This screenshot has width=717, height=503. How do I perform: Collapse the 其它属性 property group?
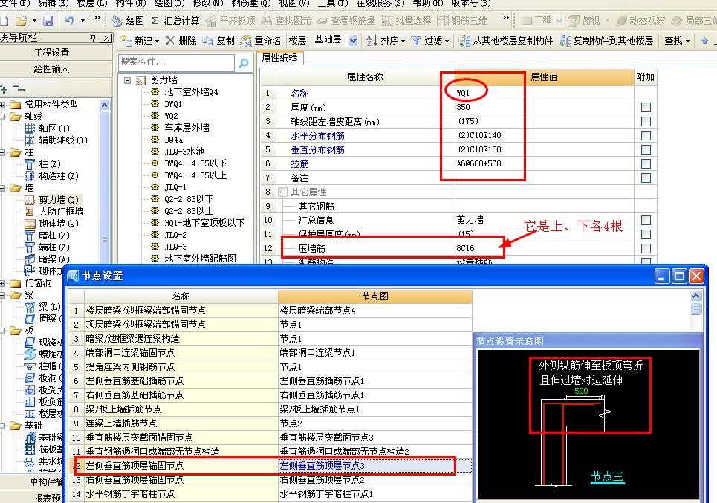tap(282, 192)
